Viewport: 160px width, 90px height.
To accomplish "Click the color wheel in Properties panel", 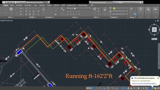I will 110,8.
